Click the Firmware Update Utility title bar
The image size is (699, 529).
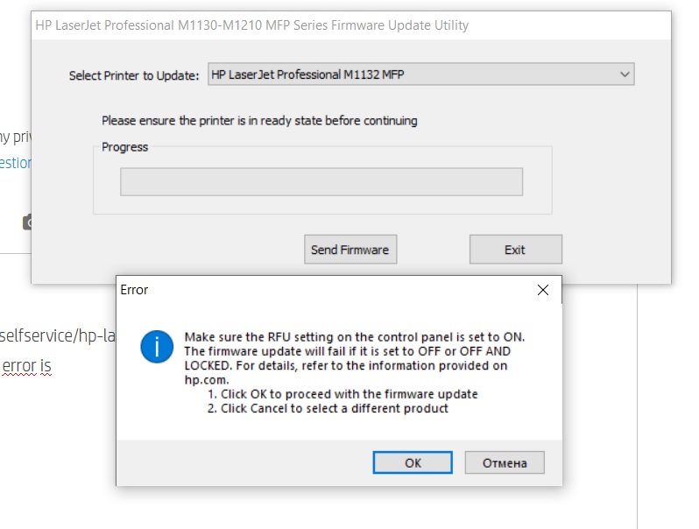350,25
